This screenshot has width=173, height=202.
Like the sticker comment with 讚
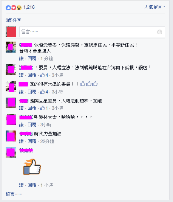(22, 185)
